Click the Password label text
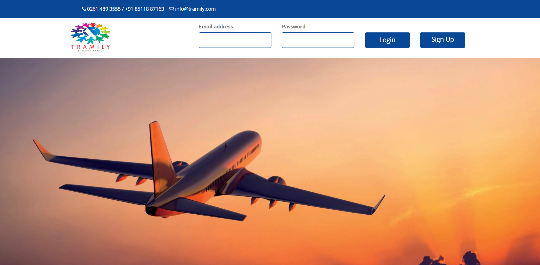540x265 pixels. pyautogui.click(x=294, y=26)
